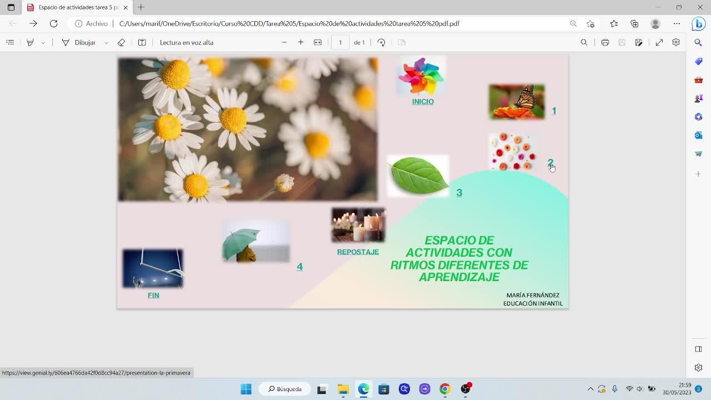Zoom in with the plus button

click(x=301, y=42)
